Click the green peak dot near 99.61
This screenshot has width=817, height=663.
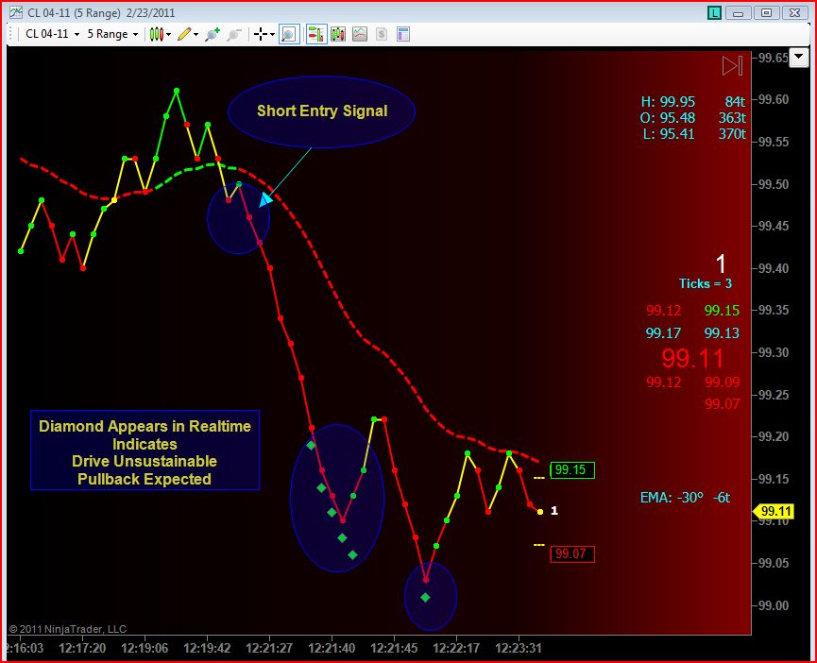tap(177, 91)
